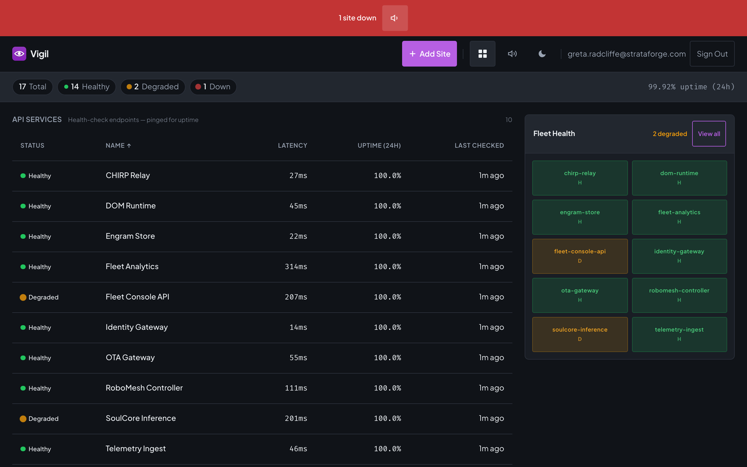Sort by Latency column header
This screenshot has width=747, height=467.
coord(292,145)
